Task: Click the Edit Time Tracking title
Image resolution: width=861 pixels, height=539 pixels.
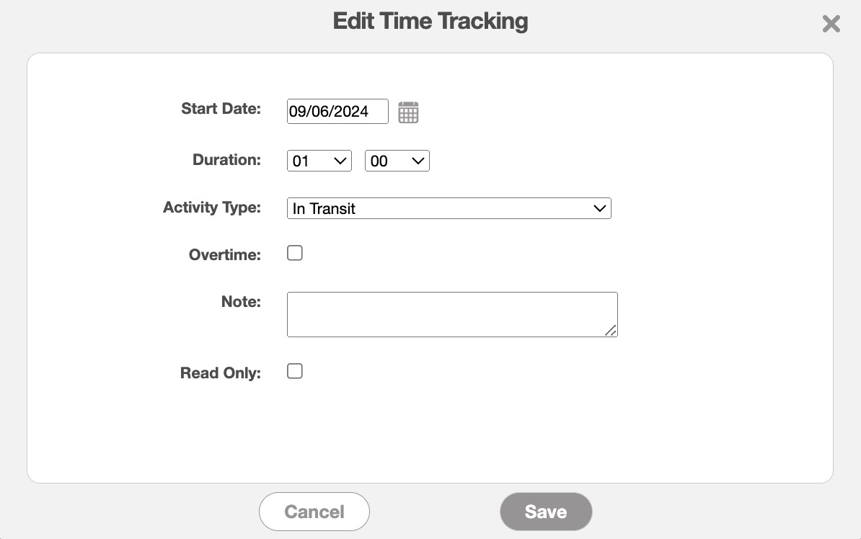Action: tap(430, 22)
